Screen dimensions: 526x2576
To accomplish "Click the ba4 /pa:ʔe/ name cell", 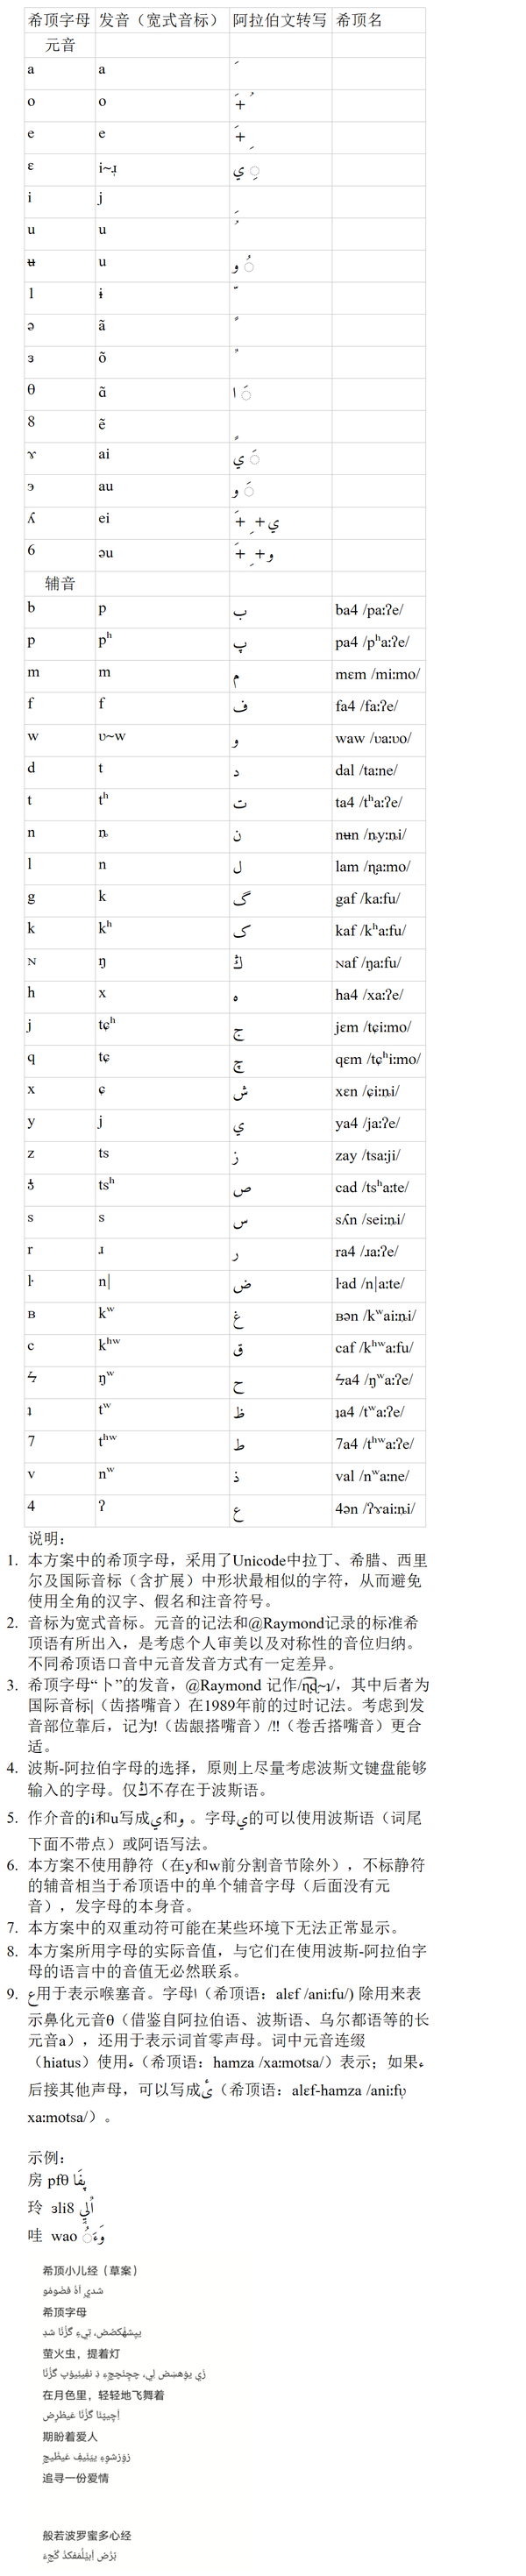I will 369,610.
